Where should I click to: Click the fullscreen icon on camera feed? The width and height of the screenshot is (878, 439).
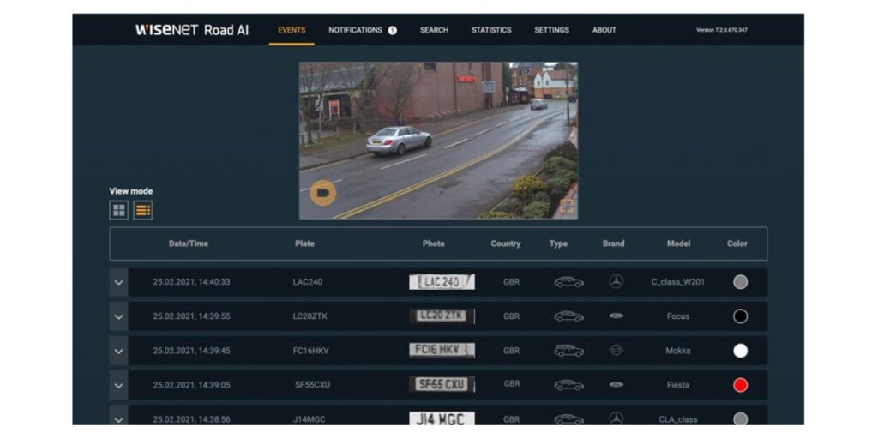pyautogui.click(x=566, y=205)
